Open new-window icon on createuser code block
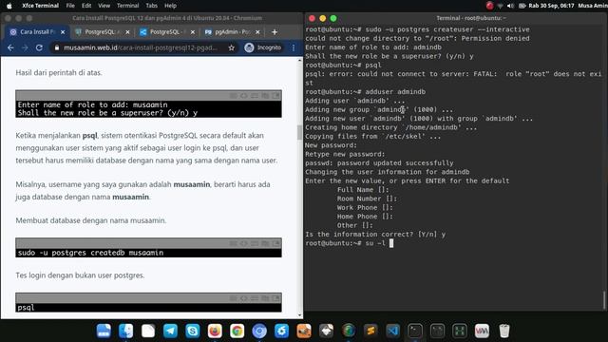Viewport: 608px width, 342px height. (x=275, y=95)
